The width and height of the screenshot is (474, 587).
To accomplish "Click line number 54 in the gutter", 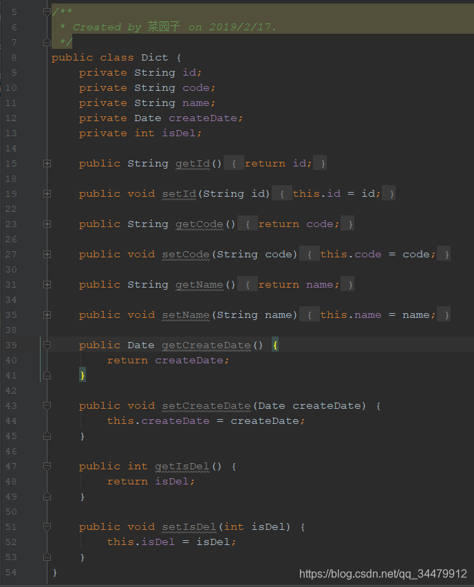I will (x=11, y=573).
